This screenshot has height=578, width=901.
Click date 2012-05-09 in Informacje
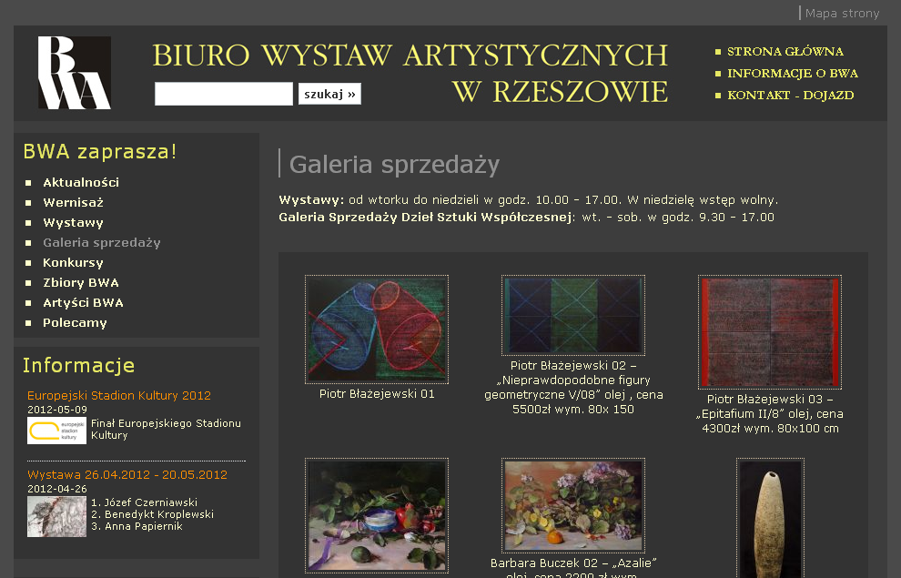(x=57, y=410)
